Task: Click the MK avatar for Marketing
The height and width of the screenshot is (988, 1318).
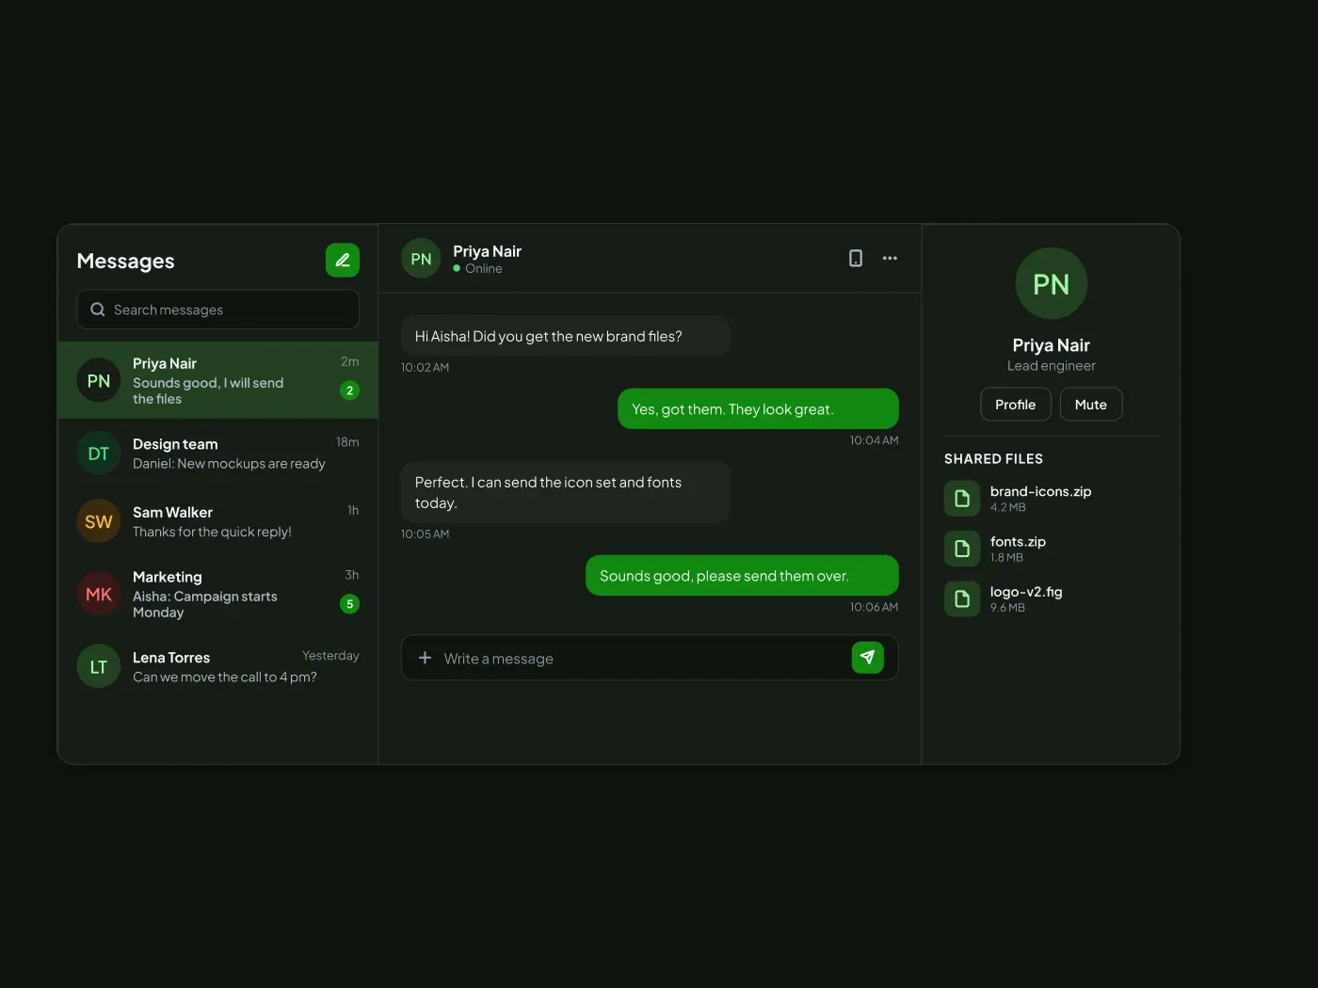Action: [x=98, y=594]
